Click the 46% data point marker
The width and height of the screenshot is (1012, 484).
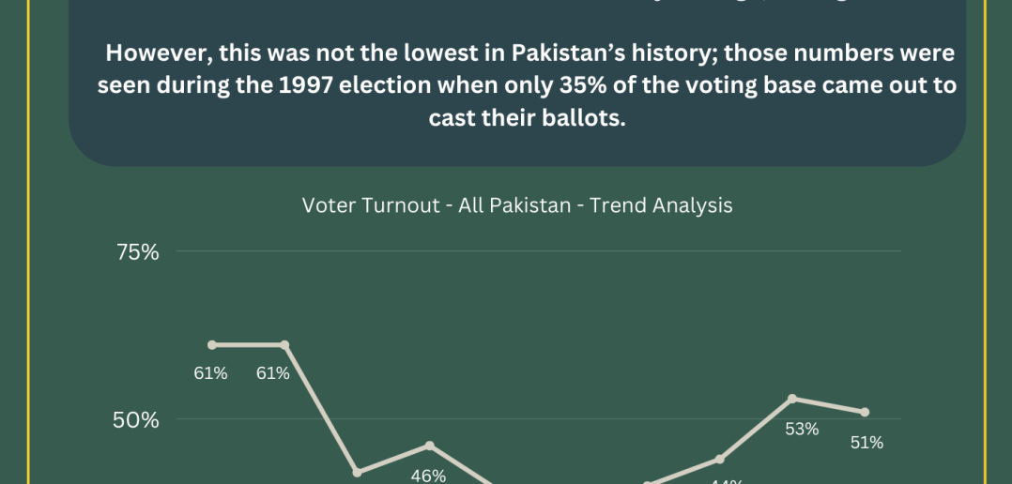pos(430,446)
